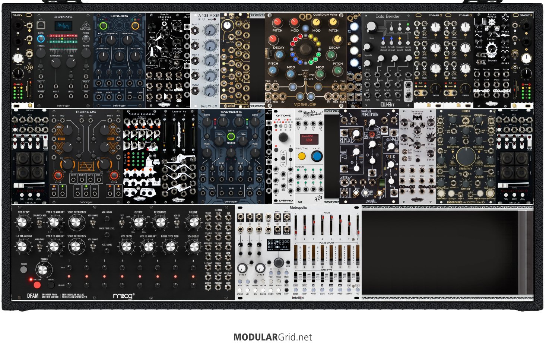
Task: Flip the Quad Drum Voice MUTE switch
Action: click(x=305, y=75)
